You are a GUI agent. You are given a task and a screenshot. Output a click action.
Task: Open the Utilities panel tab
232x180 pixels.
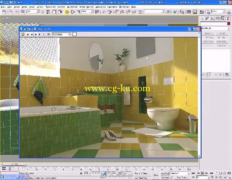pos(228,19)
